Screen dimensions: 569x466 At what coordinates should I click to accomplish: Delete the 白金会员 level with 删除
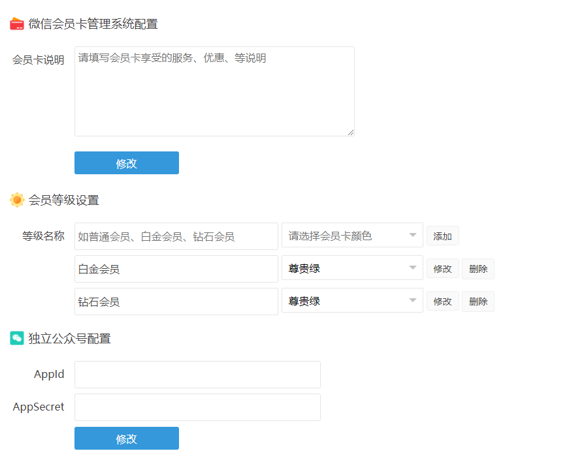click(478, 269)
